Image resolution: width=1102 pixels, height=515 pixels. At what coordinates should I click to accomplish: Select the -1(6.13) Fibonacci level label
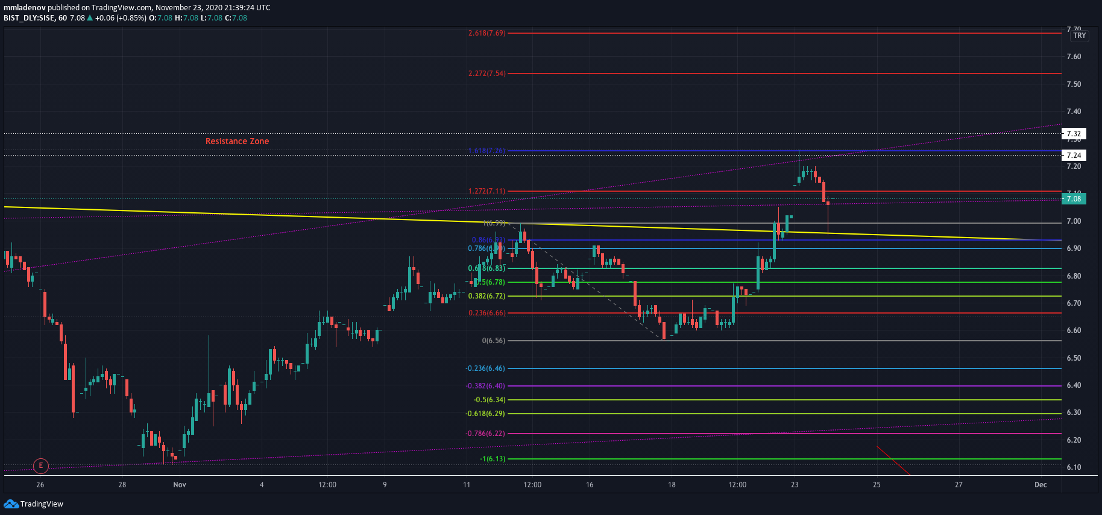click(493, 459)
